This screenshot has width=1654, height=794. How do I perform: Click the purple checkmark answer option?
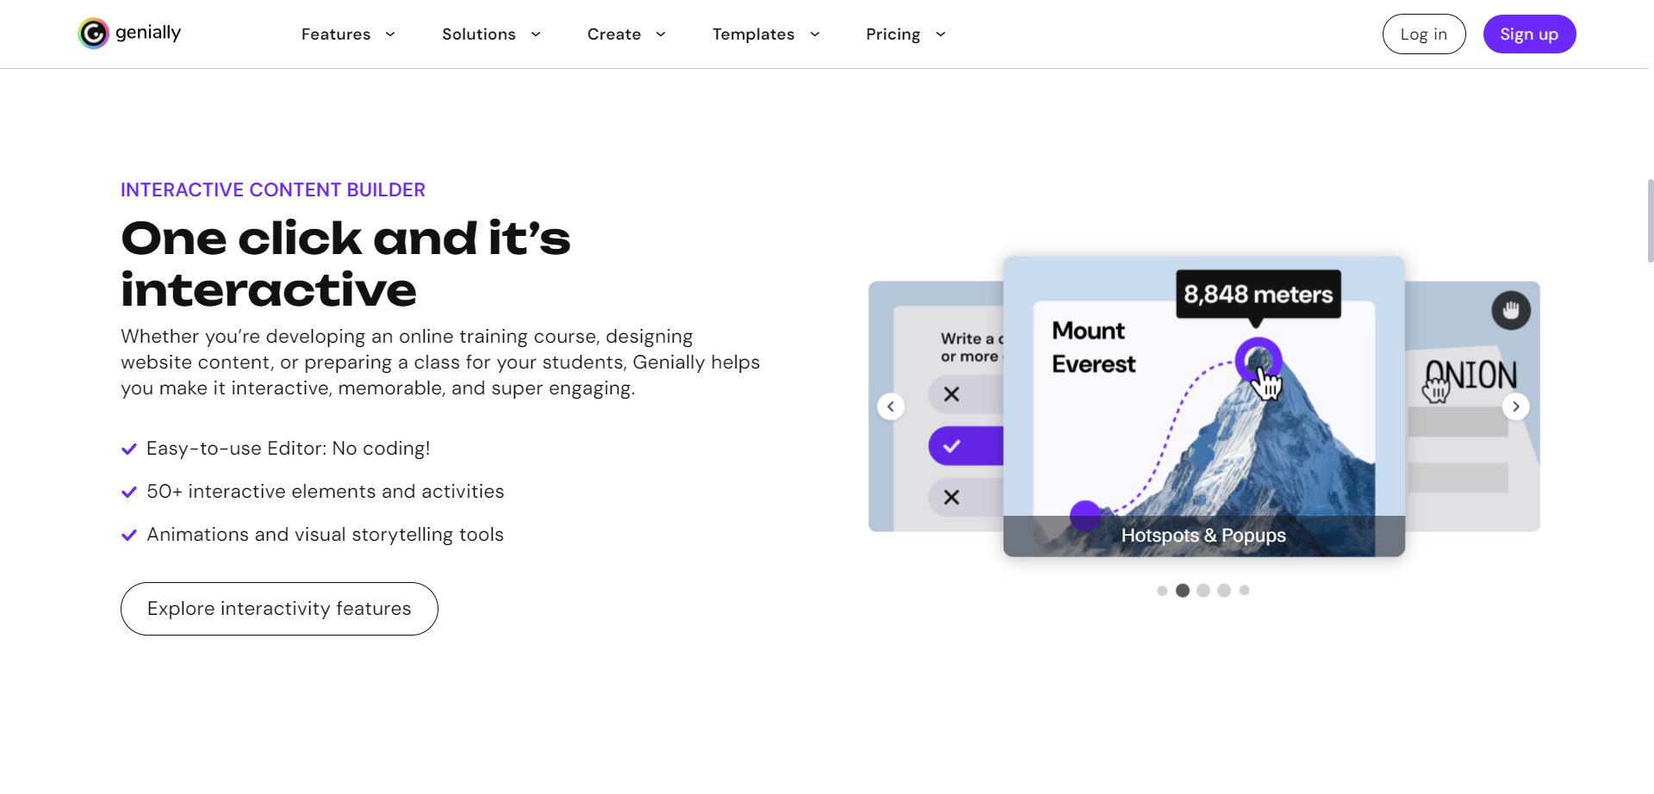click(966, 446)
